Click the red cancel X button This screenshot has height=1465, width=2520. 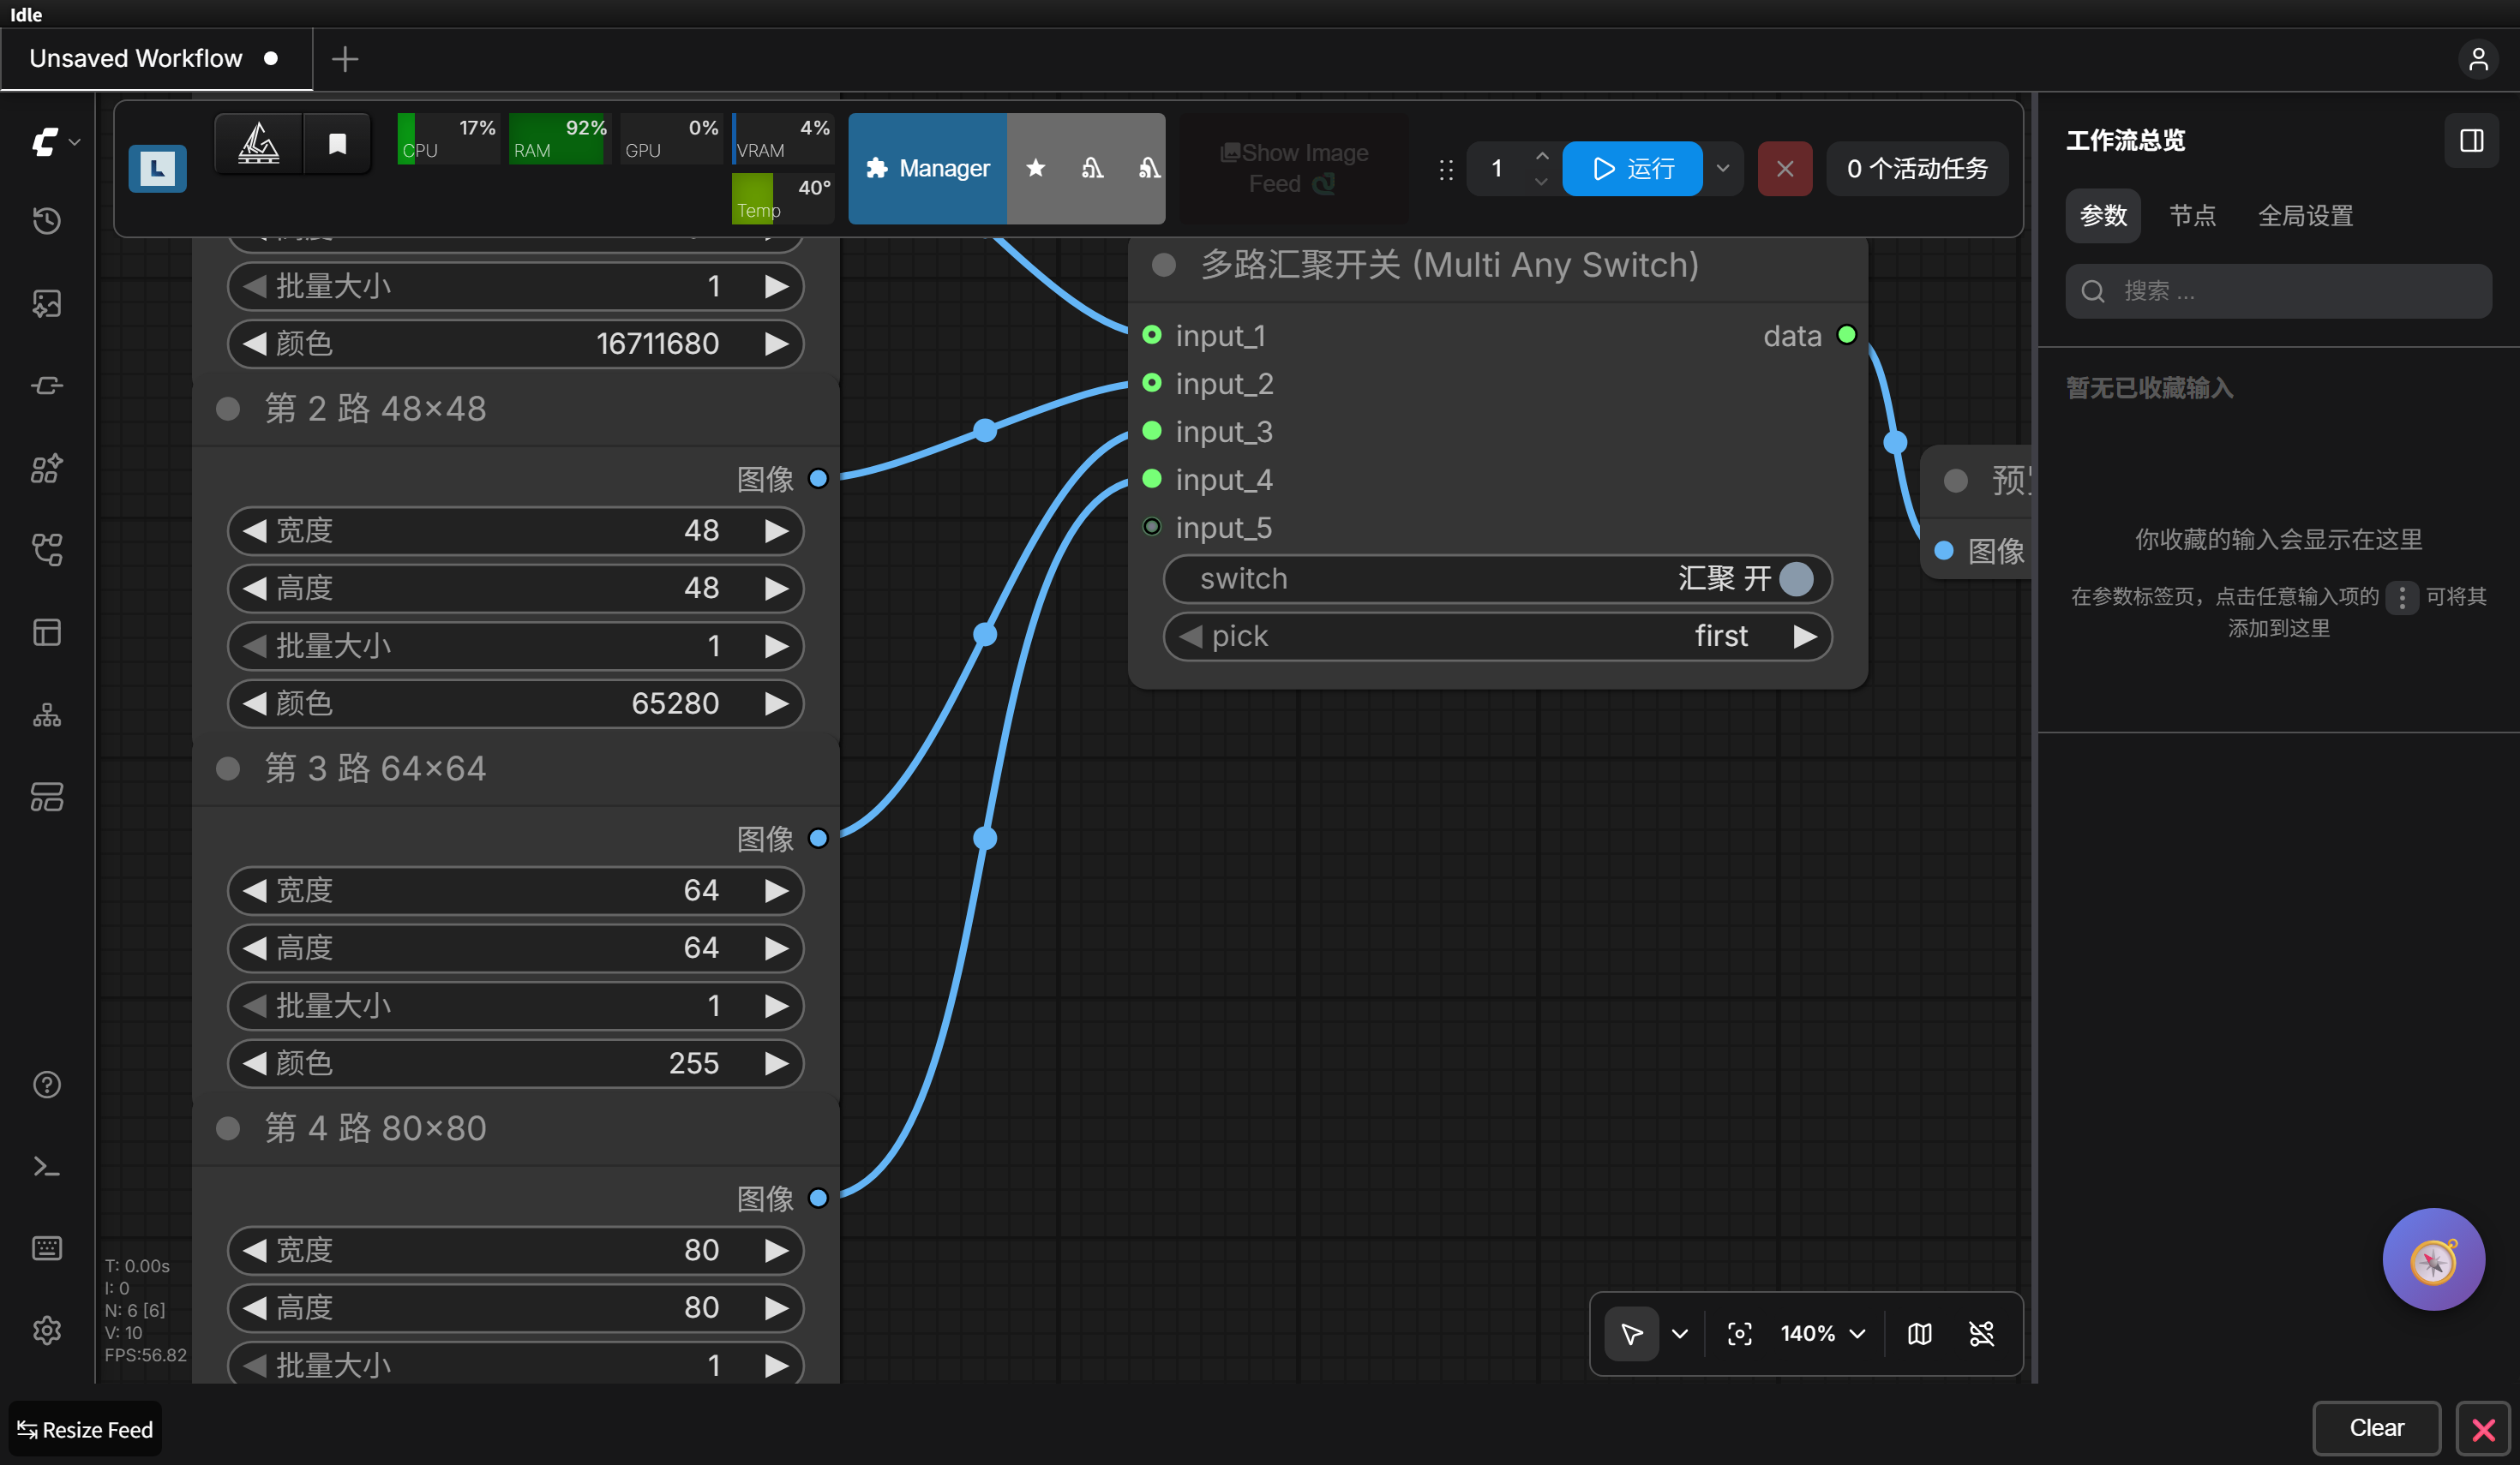pyautogui.click(x=1785, y=169)
